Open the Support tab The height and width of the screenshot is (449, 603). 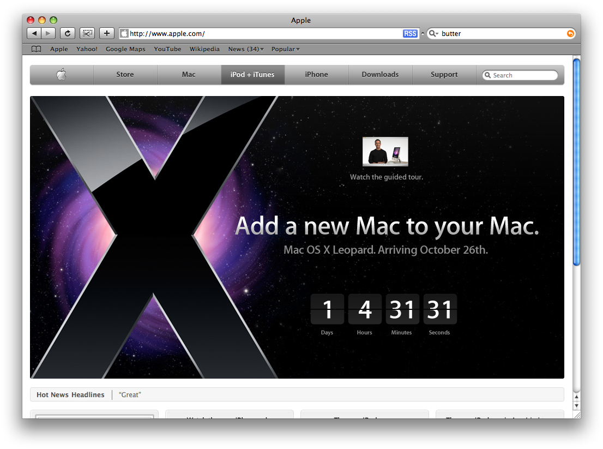tap(444, 75)
